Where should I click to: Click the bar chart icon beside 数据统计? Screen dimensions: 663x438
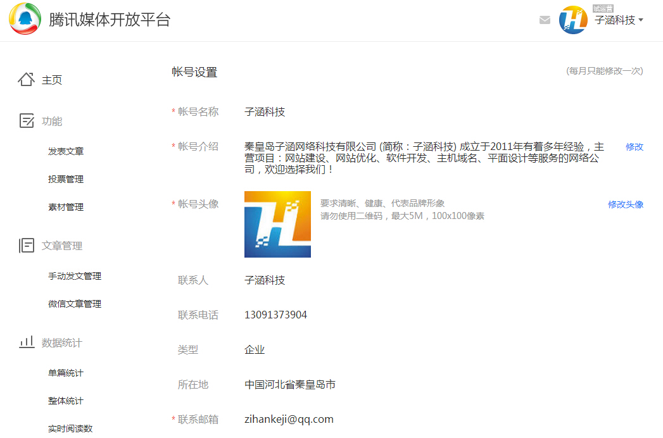pos(26,342)
